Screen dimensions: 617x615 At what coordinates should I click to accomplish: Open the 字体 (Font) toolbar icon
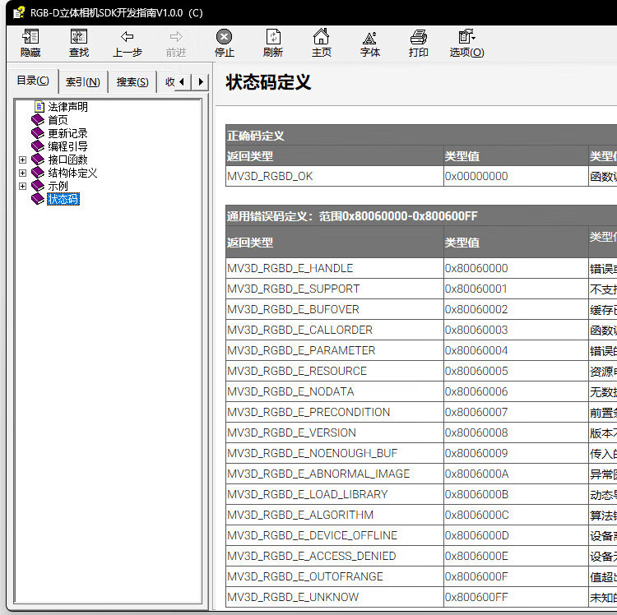(x=370, y=38)
